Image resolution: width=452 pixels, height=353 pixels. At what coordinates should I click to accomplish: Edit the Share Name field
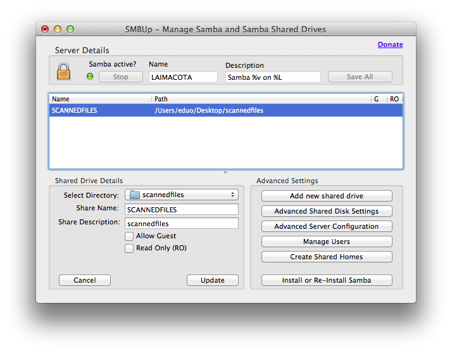[182, 210]
